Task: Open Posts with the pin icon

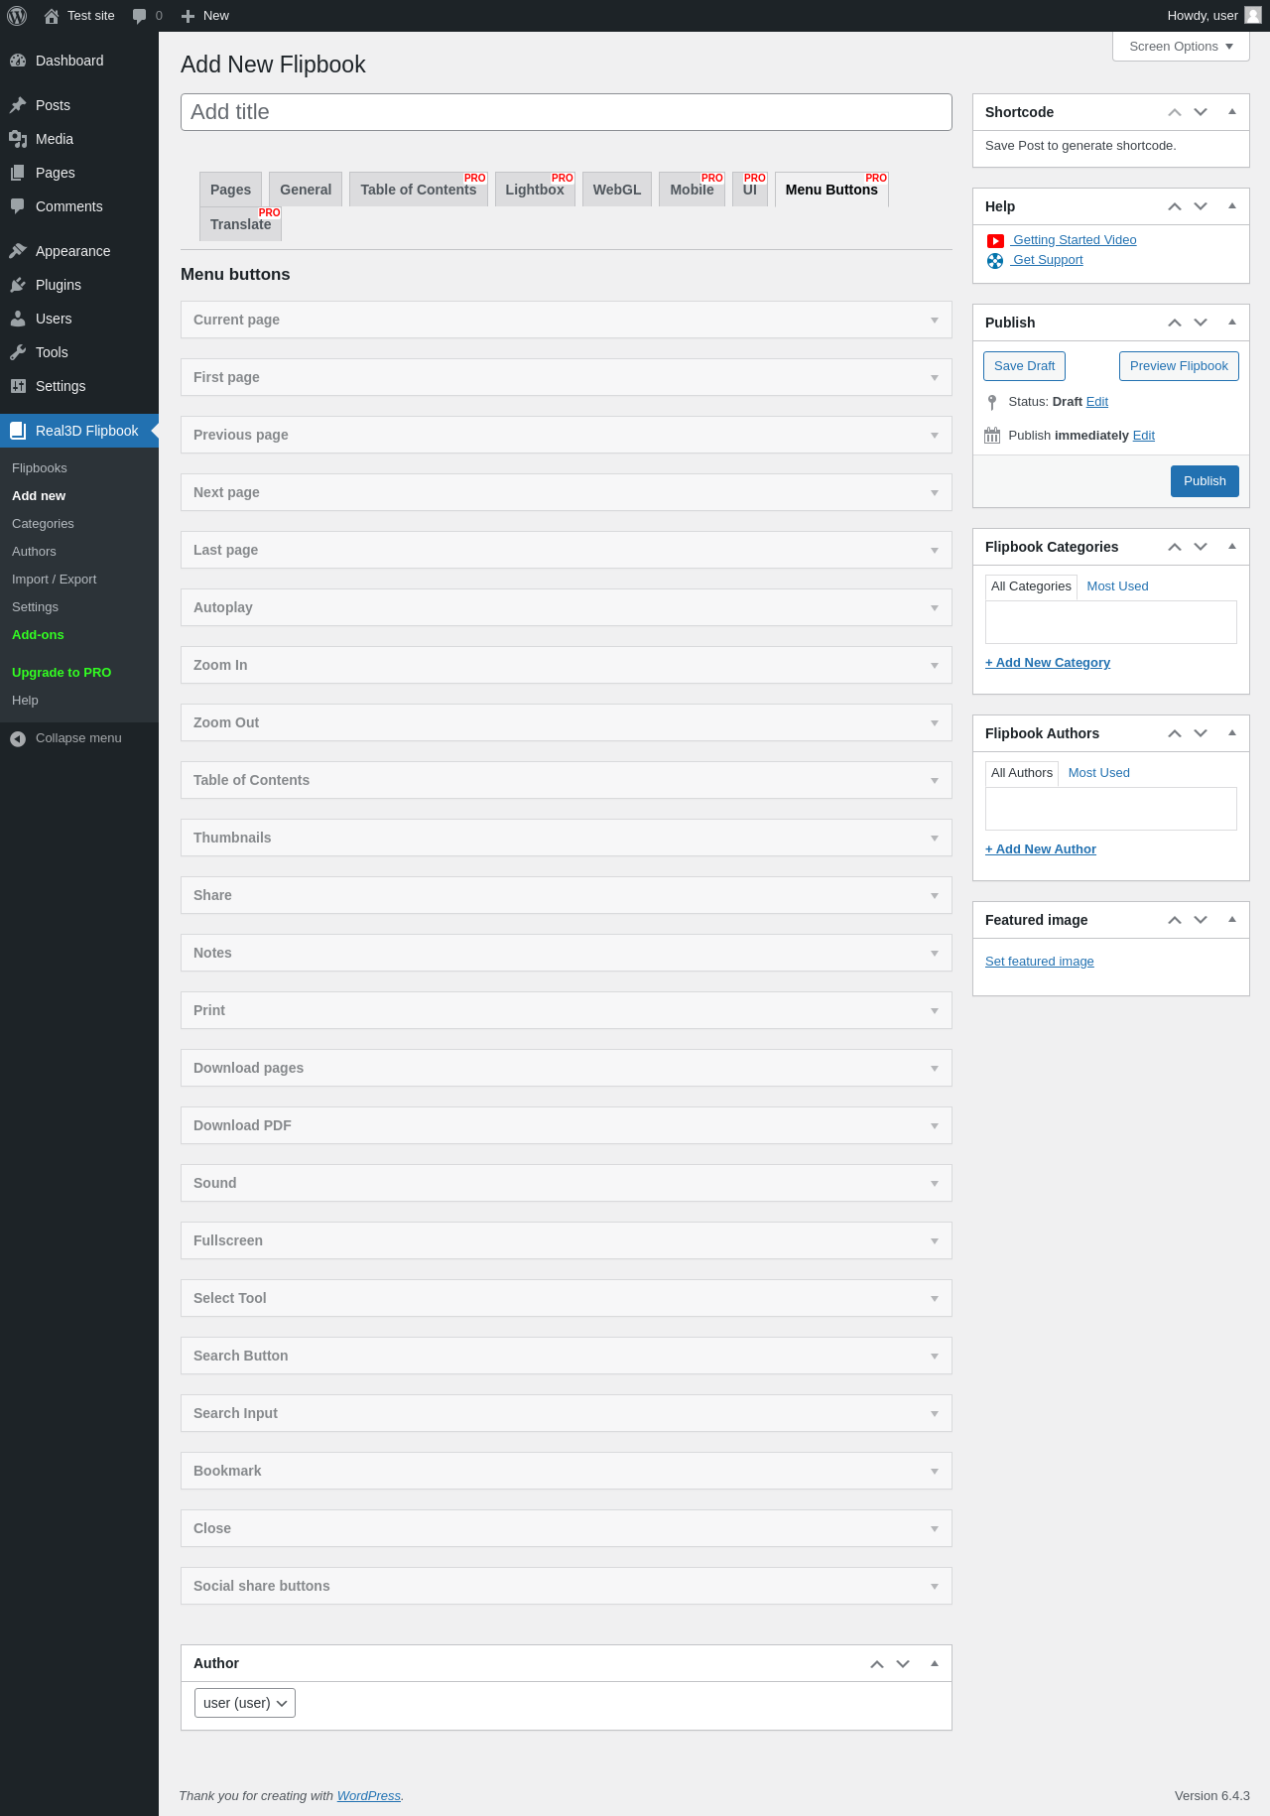Action: coord(79,105)
